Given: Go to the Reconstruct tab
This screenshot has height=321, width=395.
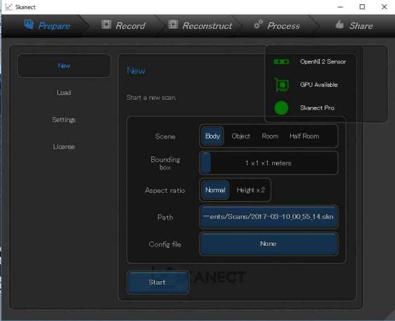Looking at the screenshot, I should [200, 25].
